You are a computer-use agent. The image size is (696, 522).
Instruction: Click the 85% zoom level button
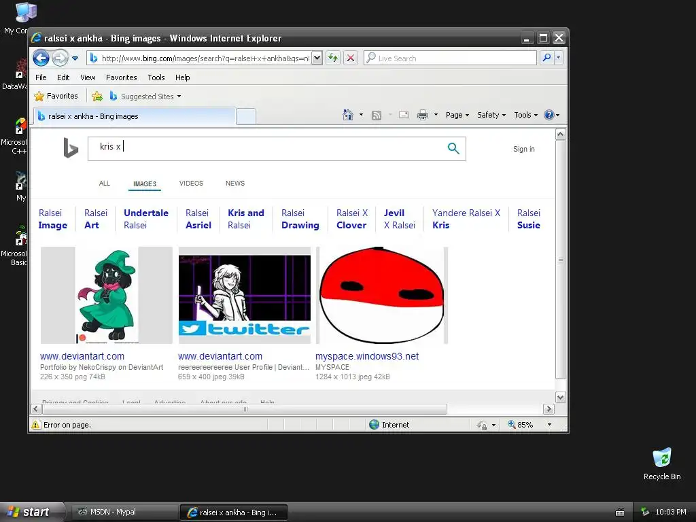coord(521,425)
